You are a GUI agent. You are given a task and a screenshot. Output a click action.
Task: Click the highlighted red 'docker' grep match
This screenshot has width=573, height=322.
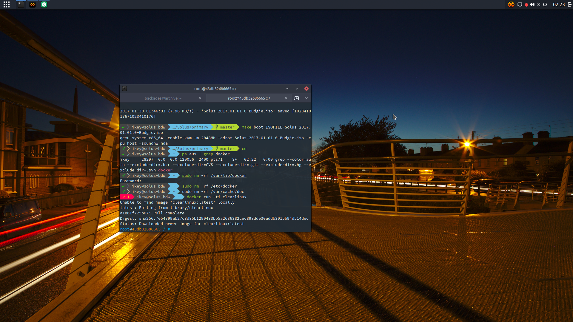pos(165,170)
